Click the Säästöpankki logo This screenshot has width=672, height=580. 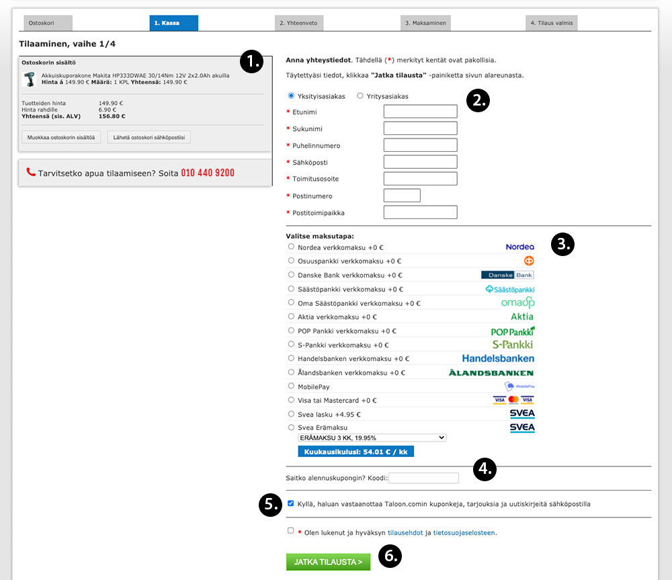510,289
